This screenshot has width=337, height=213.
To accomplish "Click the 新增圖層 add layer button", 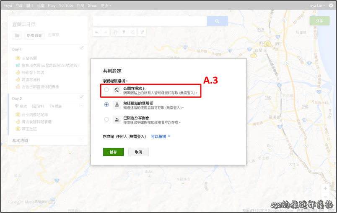I will (34, 35).
